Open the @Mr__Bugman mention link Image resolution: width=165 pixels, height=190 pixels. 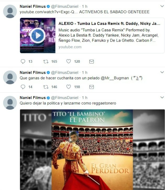(x=115, y=78)
